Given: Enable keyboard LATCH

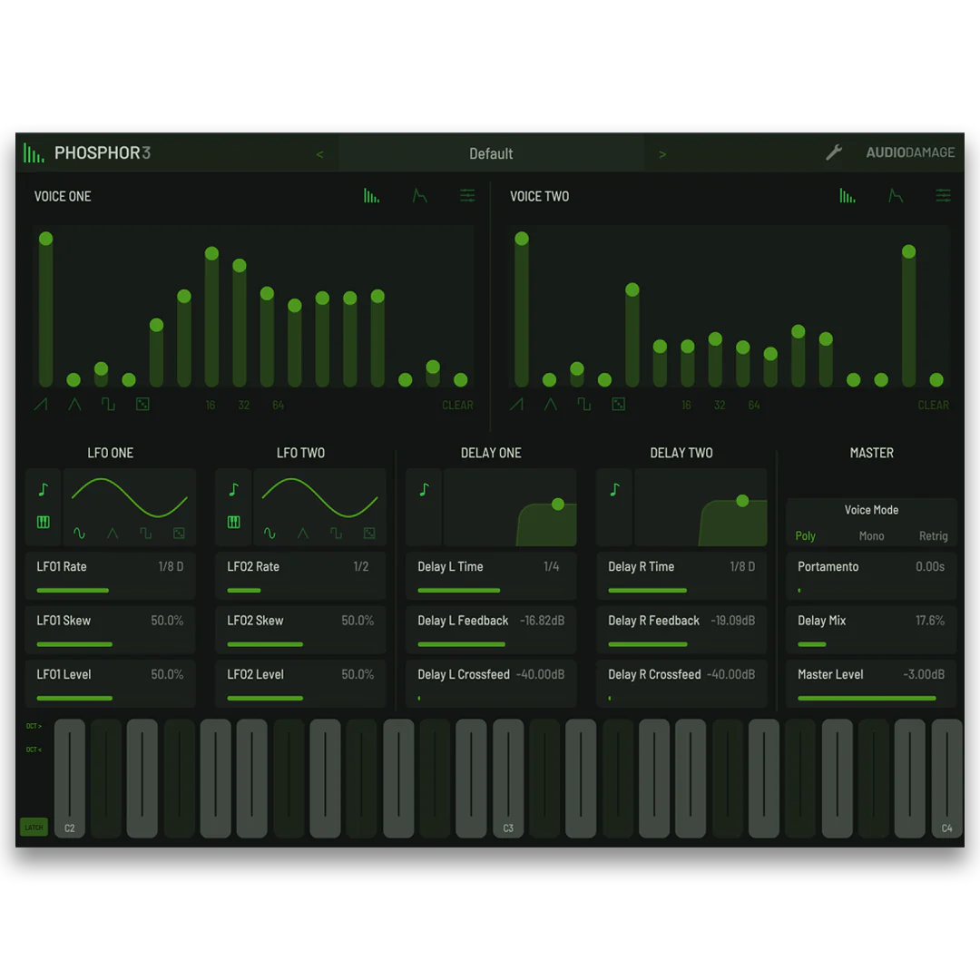Looking at the screenshot, I should click(x=34, y=828).
